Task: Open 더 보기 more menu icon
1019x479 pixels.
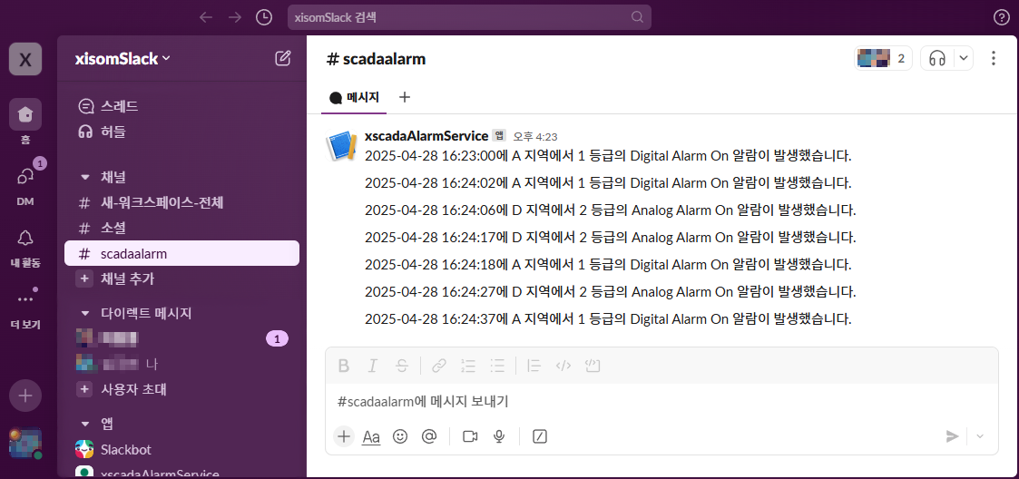Action: pos(25,299)
